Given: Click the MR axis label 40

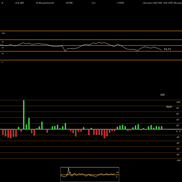Looking at the screenshot, I should click(x=177, y=120).
